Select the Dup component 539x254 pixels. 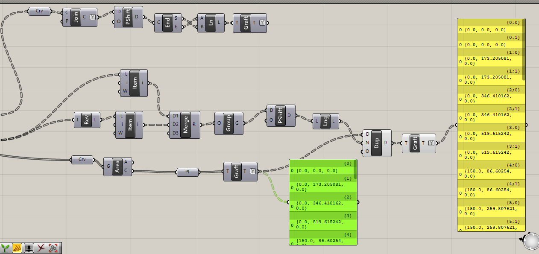377,143
